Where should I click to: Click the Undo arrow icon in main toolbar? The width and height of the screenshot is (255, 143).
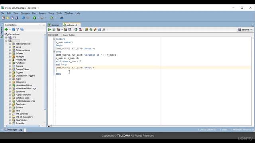[x=23, y=18]
